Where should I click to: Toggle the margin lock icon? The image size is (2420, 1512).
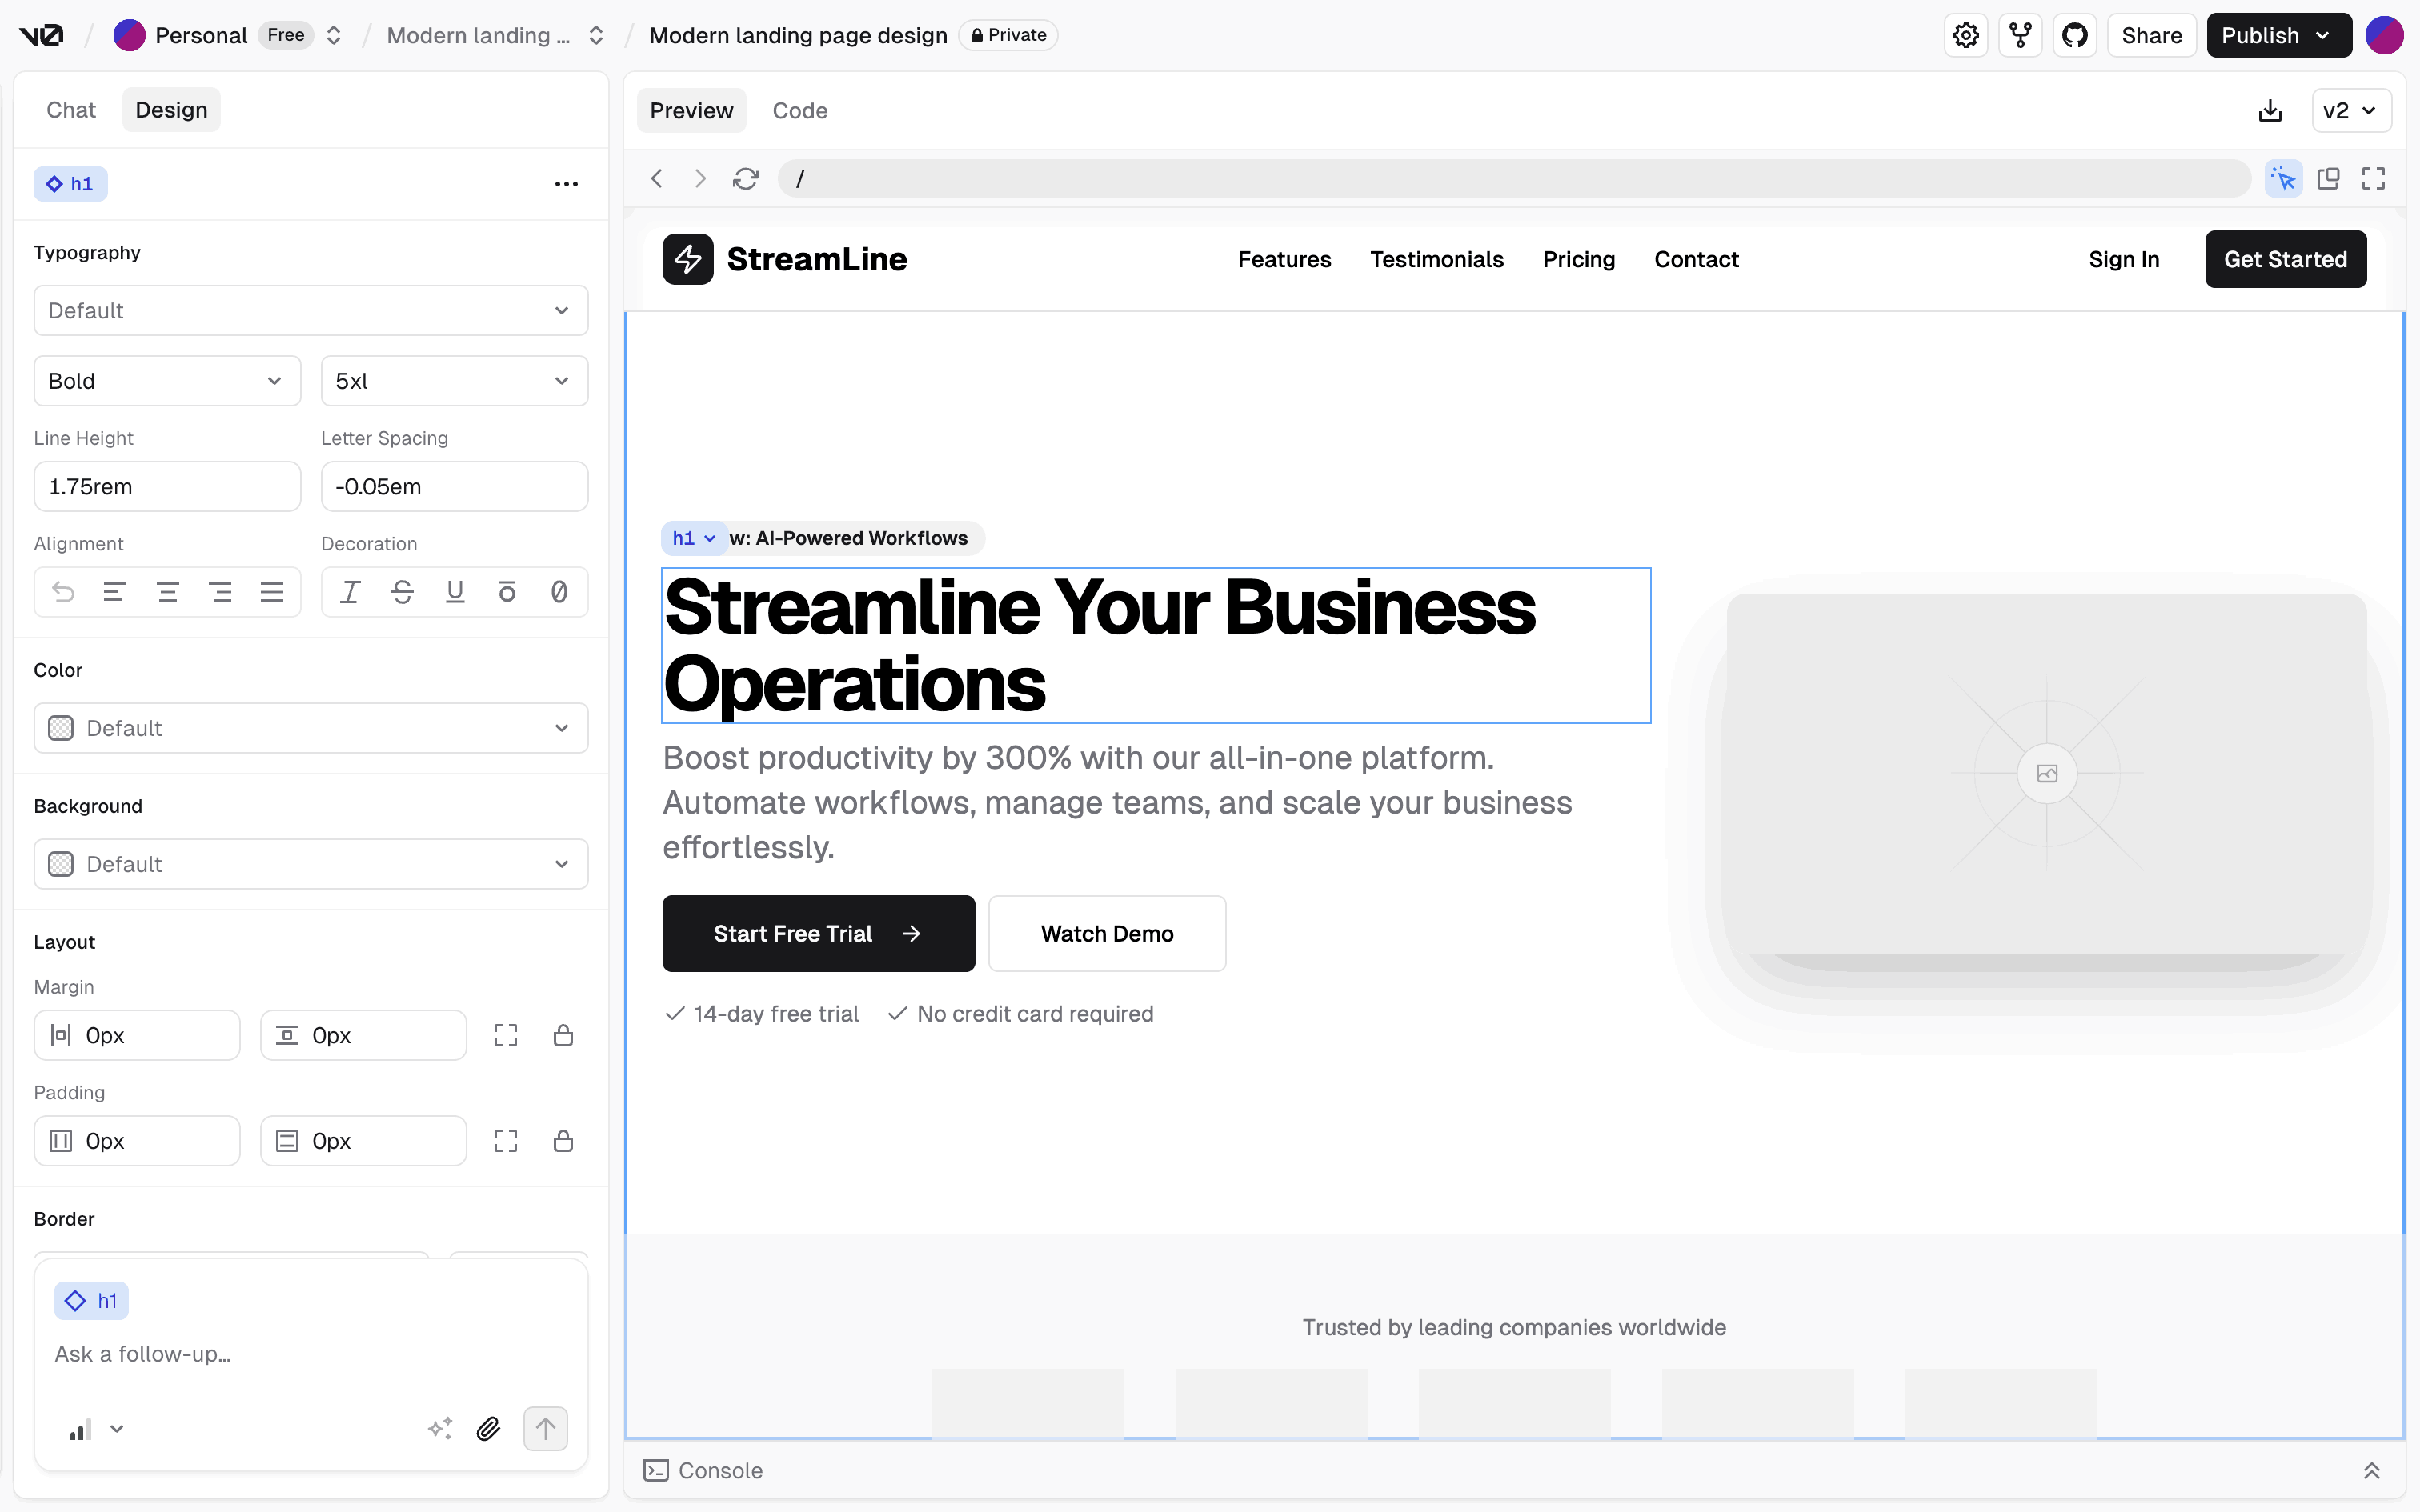click(x=563, y=1036)
